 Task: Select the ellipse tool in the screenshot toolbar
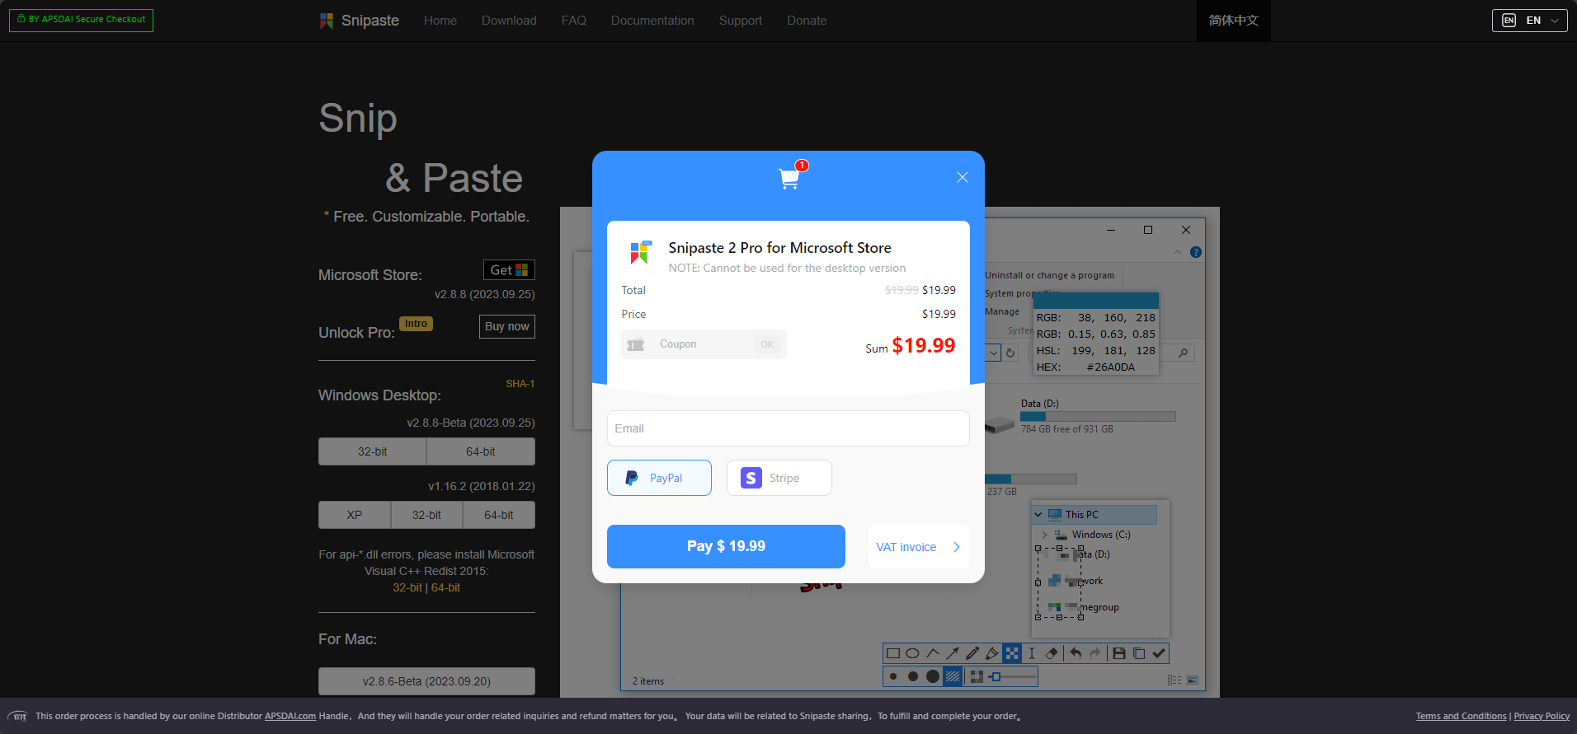[912, 653]
